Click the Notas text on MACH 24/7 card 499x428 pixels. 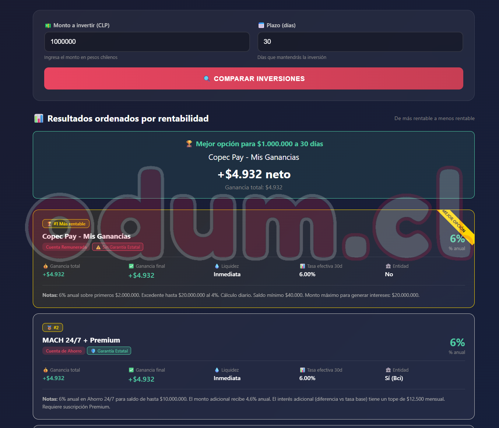[x=244, y=403]
